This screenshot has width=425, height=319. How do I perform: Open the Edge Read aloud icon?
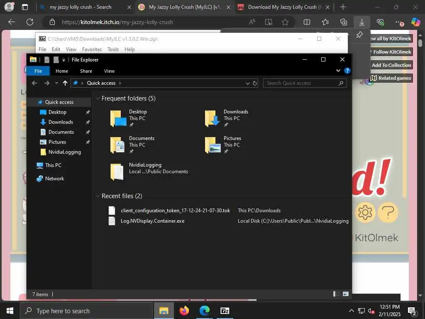point(252,22)
